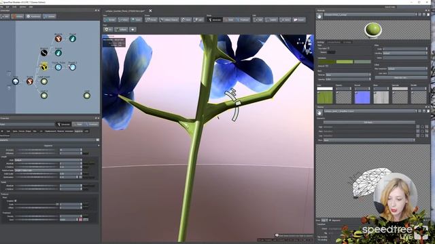Select the Leaf mesh node beside Trunk
Viewport: 435px width, 244px height.
tap(44, 81)
